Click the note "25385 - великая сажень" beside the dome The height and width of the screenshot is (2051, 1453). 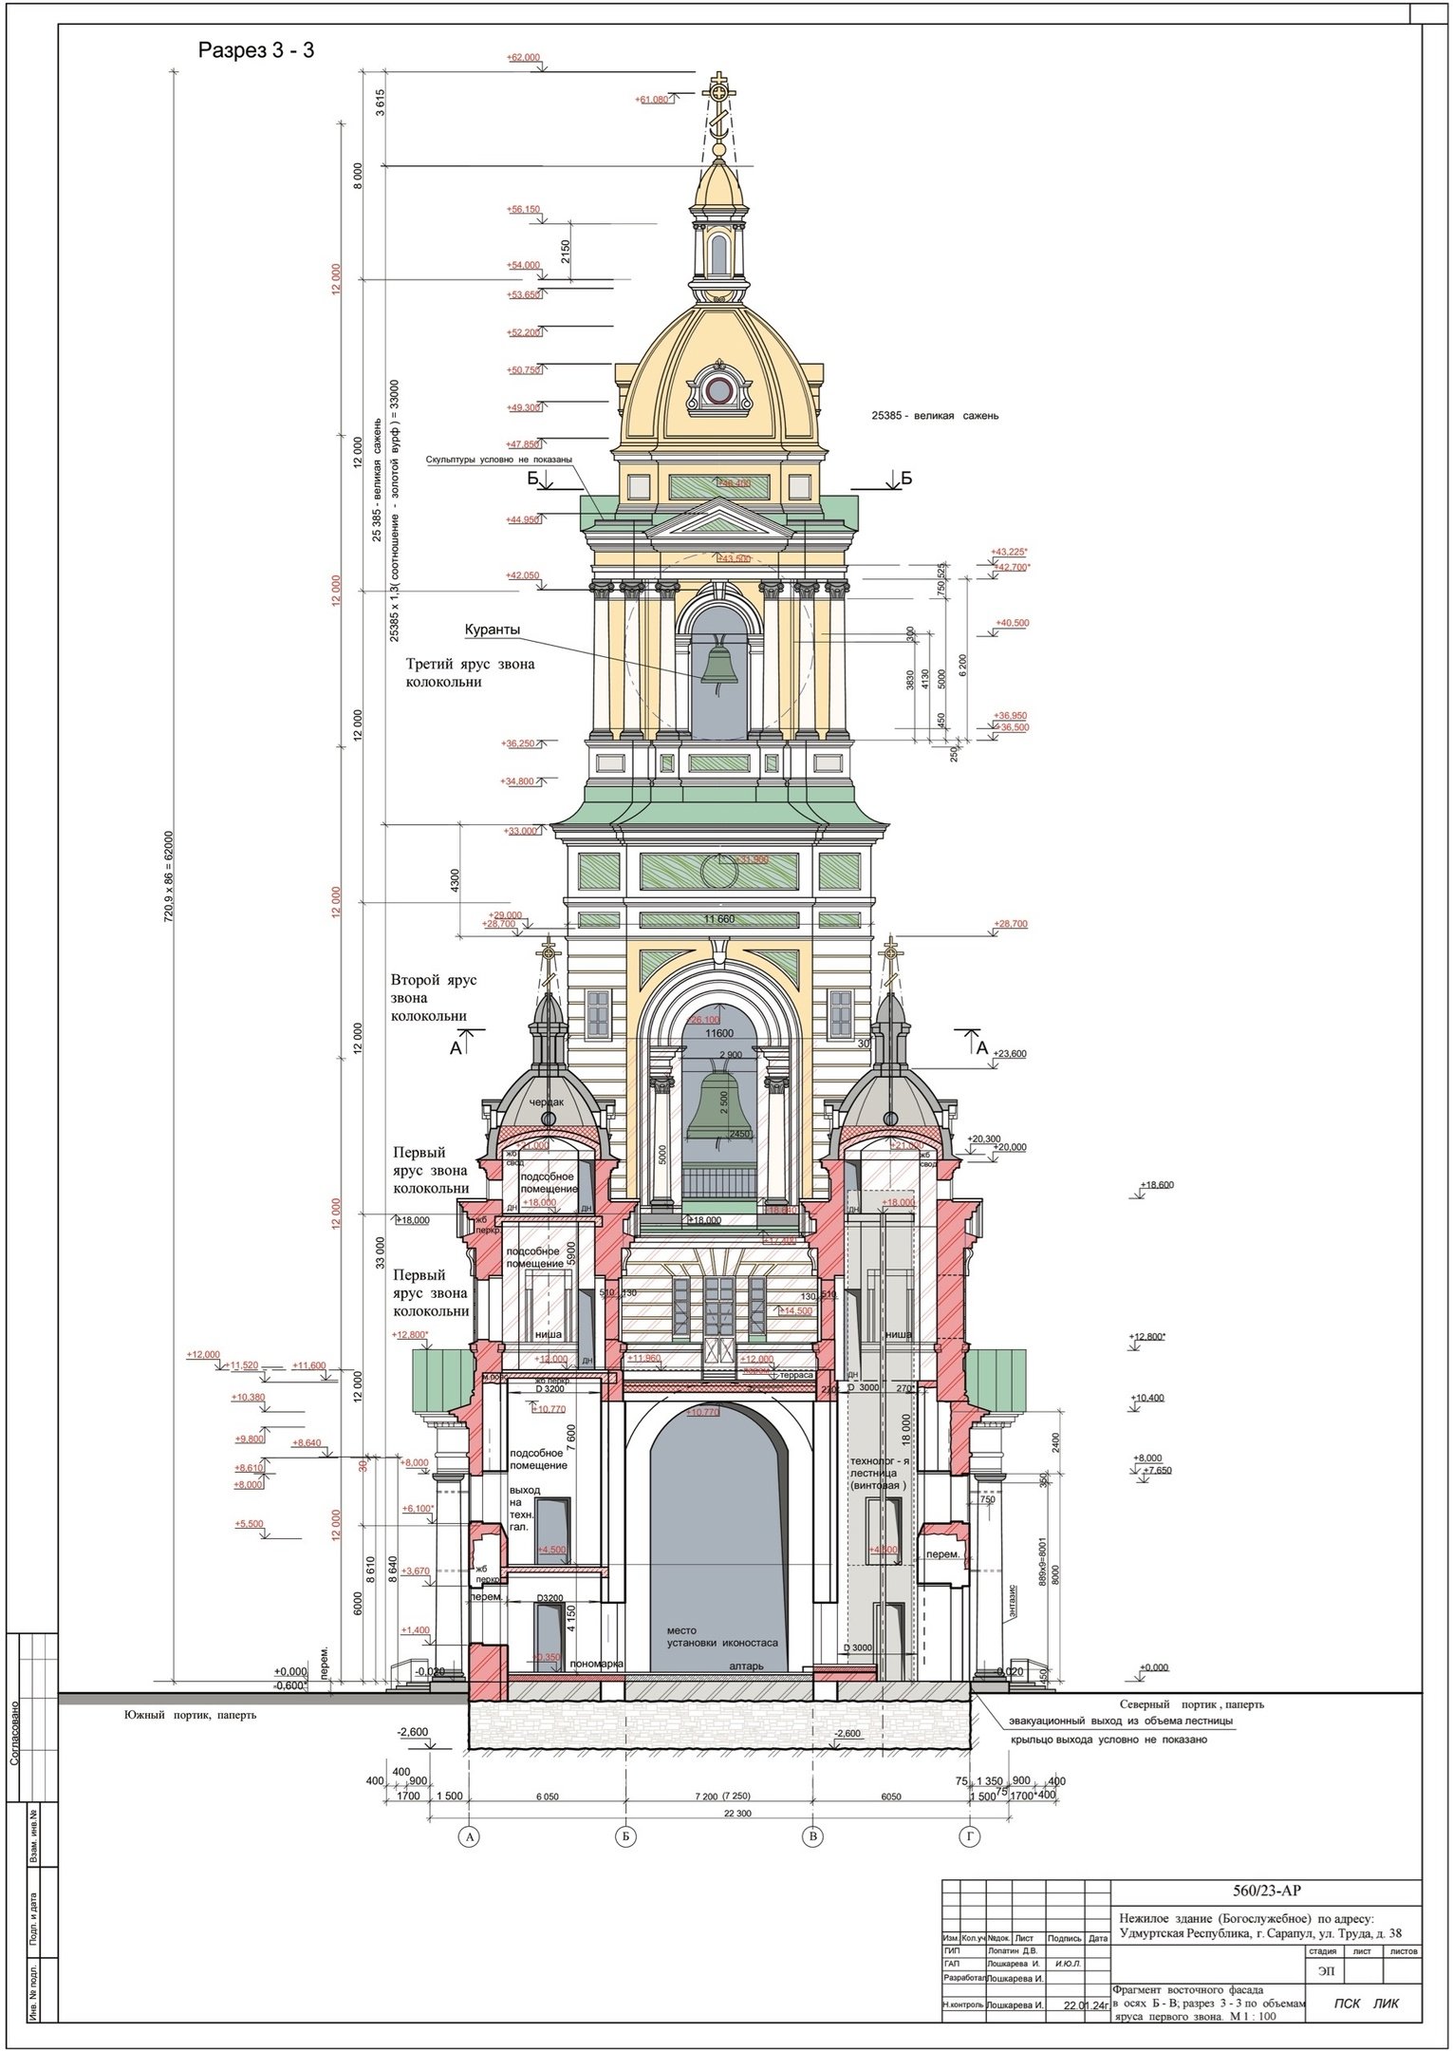point(936,416)
